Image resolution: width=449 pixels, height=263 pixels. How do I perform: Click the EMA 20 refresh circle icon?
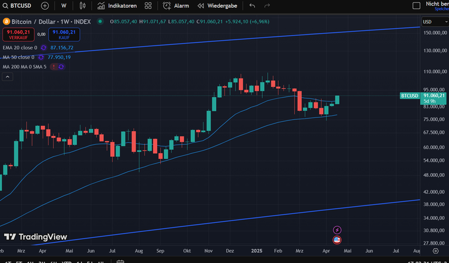click(44, 48)
